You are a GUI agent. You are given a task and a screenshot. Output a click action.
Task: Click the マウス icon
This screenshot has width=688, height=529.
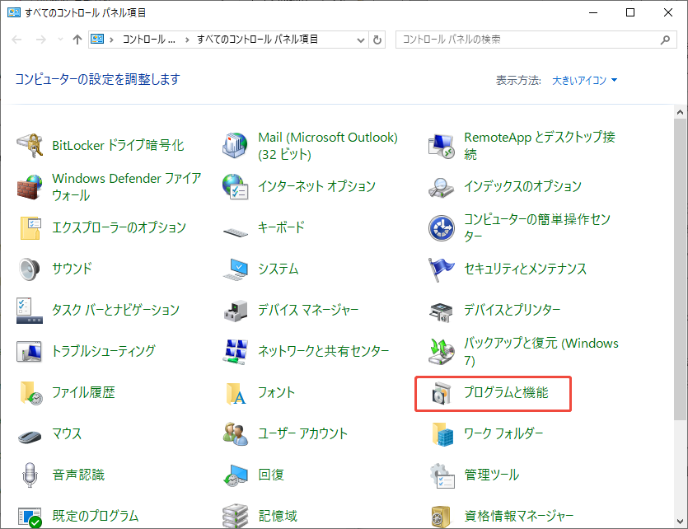click(30, 433)
